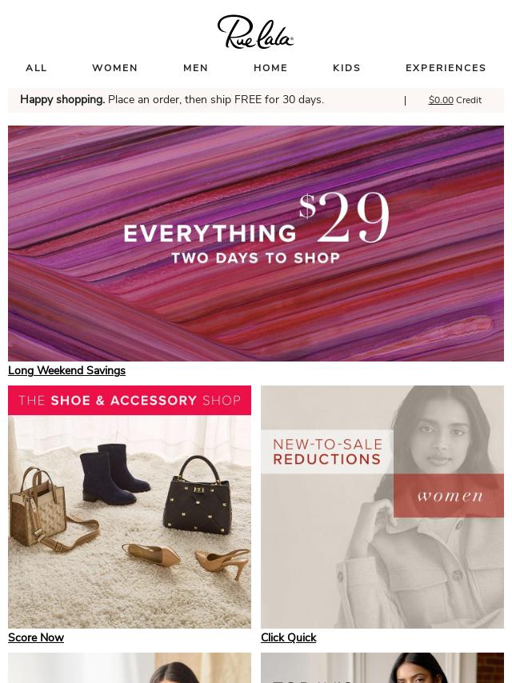Open the Shoe & Accessory Shop image
The width and height of the screenshot is (512, 683).
point(130,506)
